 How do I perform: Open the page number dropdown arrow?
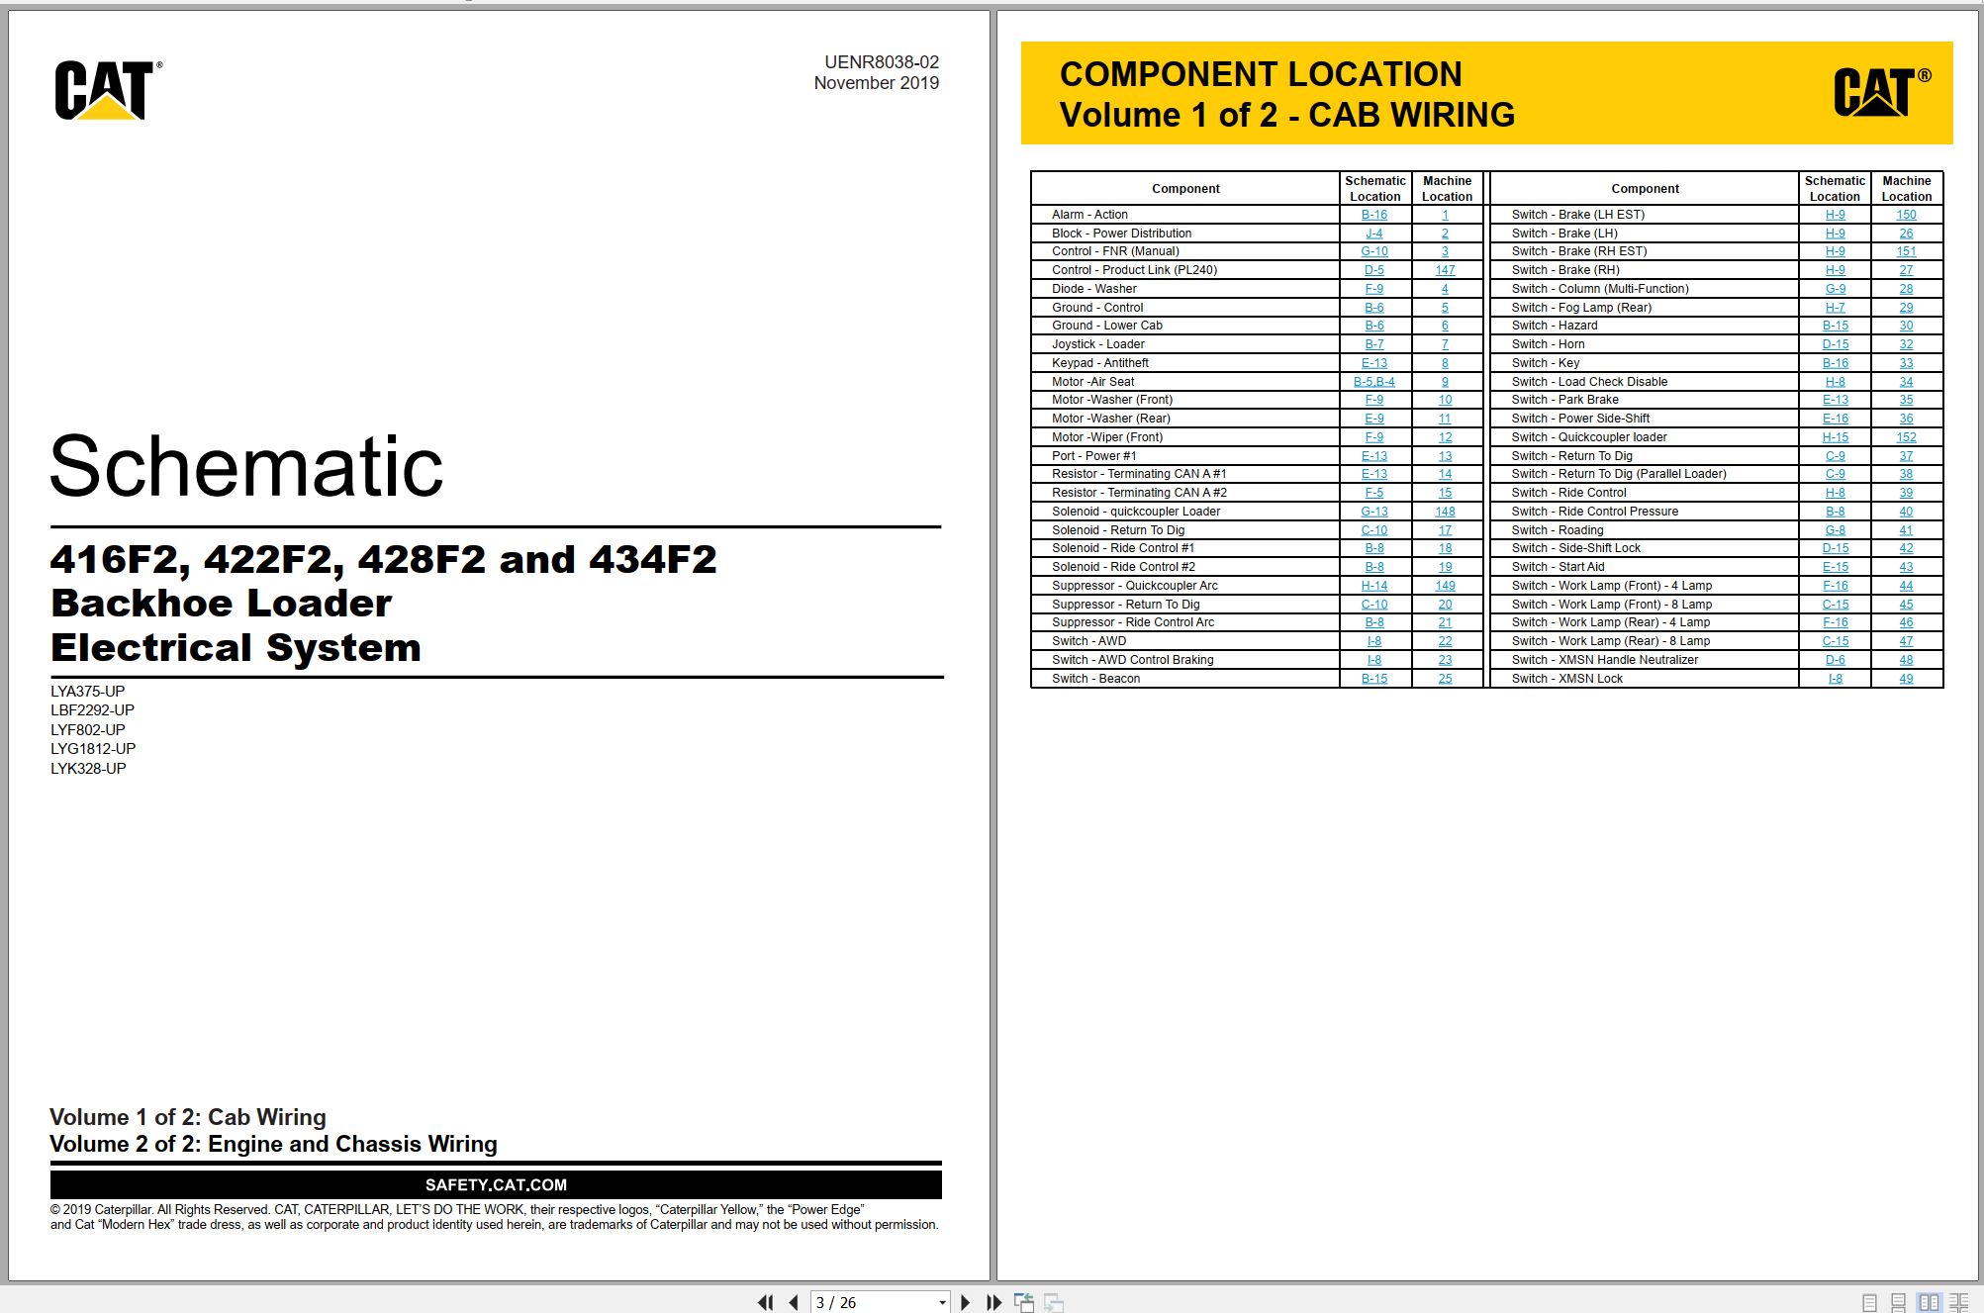942,1303
